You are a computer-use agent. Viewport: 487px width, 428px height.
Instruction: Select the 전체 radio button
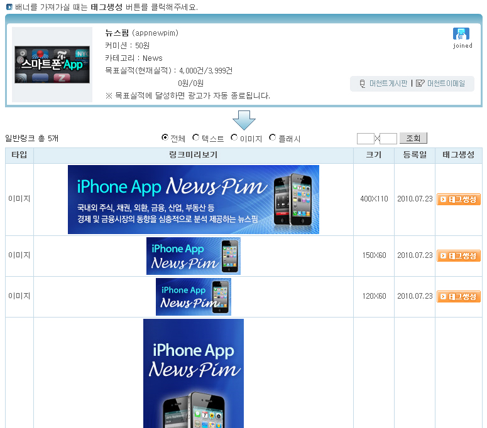[165, 137]
